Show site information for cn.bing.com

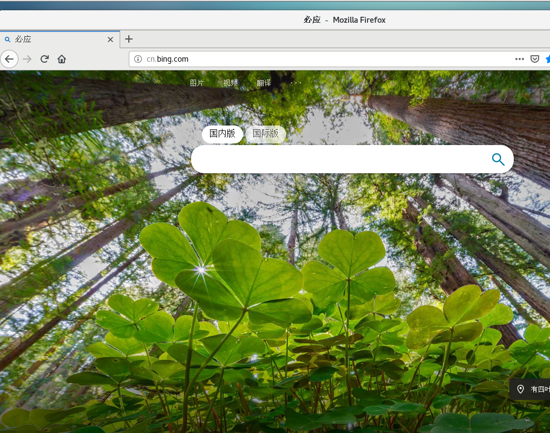tap(138, 59)
